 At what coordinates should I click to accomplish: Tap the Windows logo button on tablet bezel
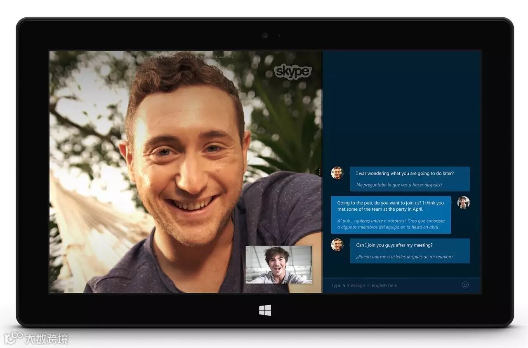(x=265, y=310)
